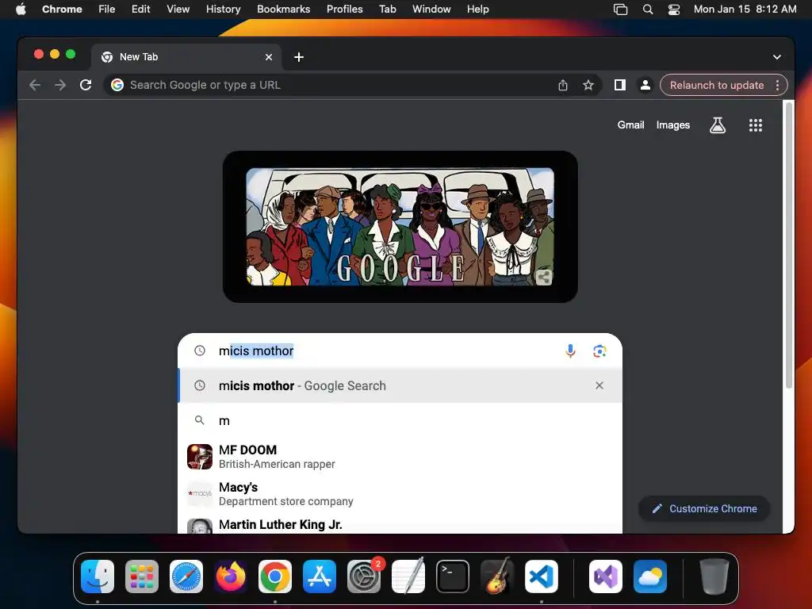This screenshot has height=609, width=812.
Task: Click the date and time in menu bar
Action: click(x=745, y=10)
